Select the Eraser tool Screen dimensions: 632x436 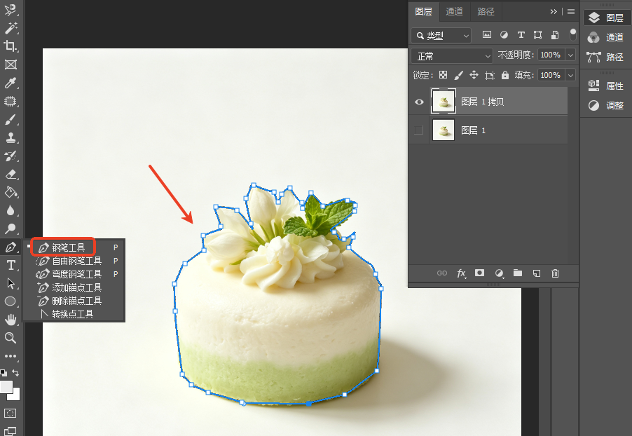coord(11,175)
